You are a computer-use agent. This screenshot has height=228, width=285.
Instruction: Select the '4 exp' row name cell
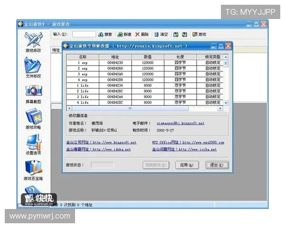(x=83, y=80)
